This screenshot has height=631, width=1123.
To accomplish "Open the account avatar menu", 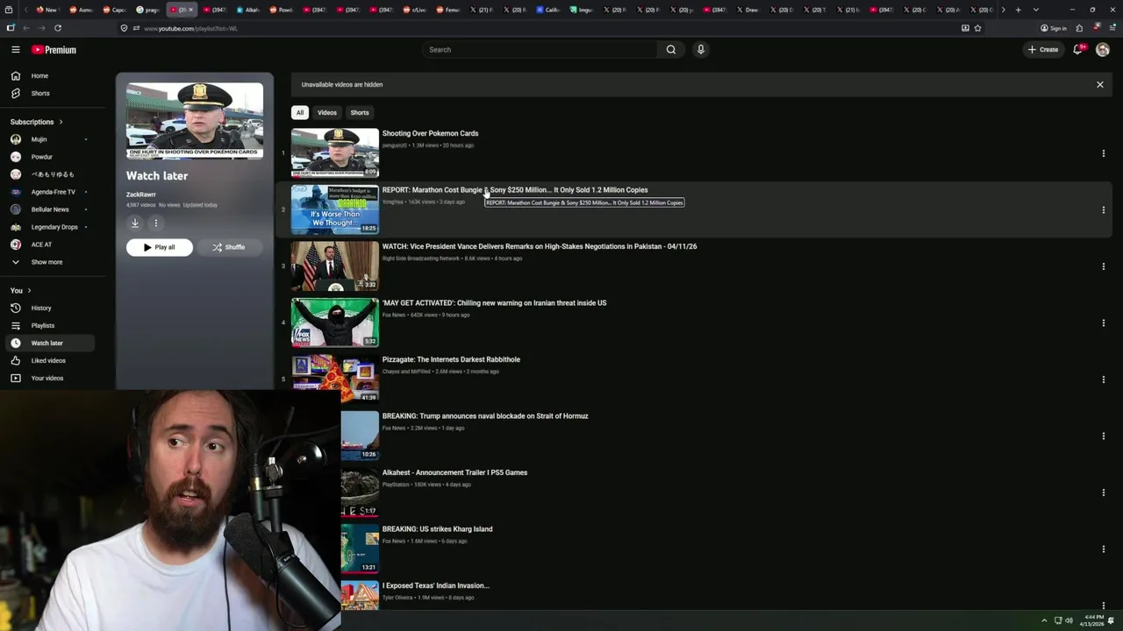I will pos(1103,50).
